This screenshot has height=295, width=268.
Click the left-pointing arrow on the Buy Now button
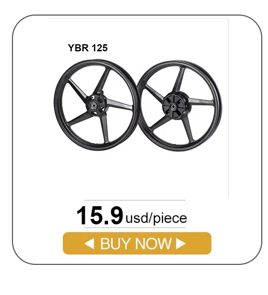[89, 243]
